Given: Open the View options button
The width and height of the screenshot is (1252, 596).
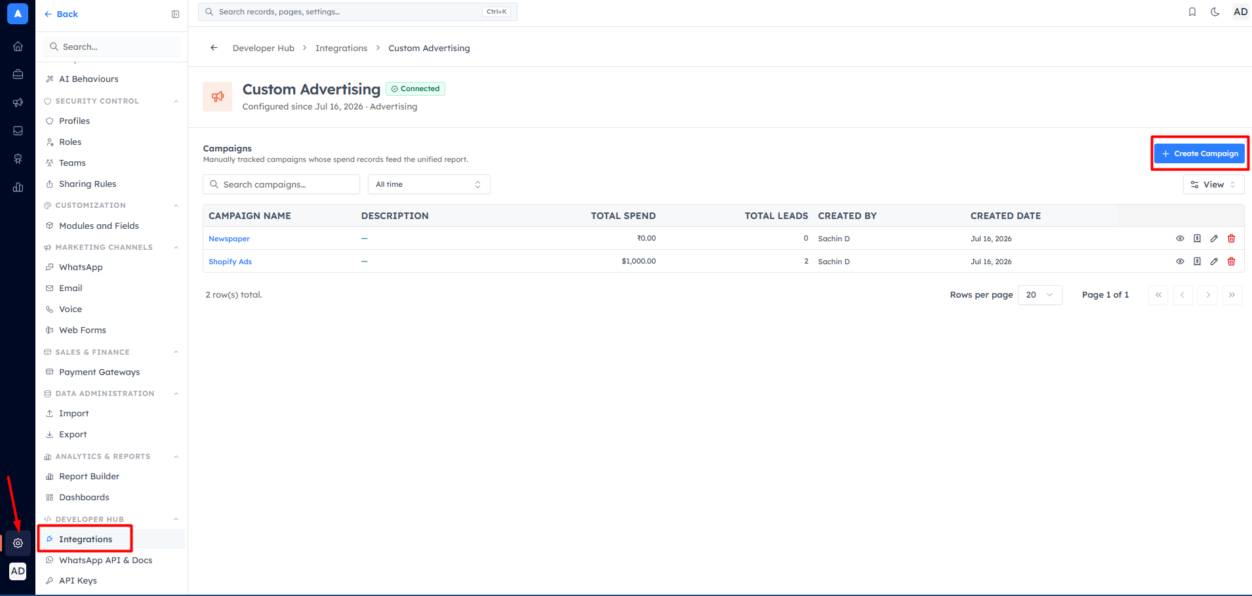Looking at the screenshot, I should click(x=1213, y=184).
